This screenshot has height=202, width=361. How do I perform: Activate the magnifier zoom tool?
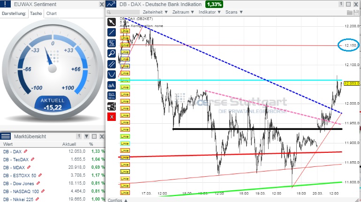112,53
